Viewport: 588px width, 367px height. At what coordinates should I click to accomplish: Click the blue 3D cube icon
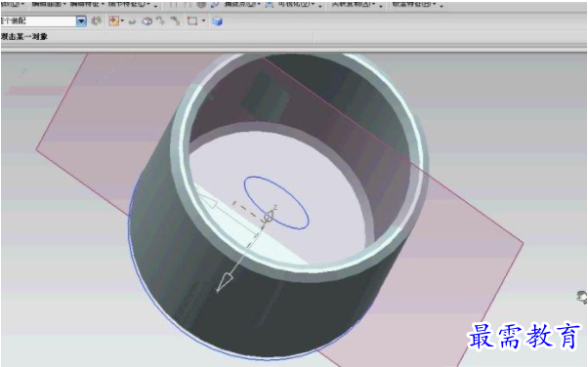coord(217,21)
